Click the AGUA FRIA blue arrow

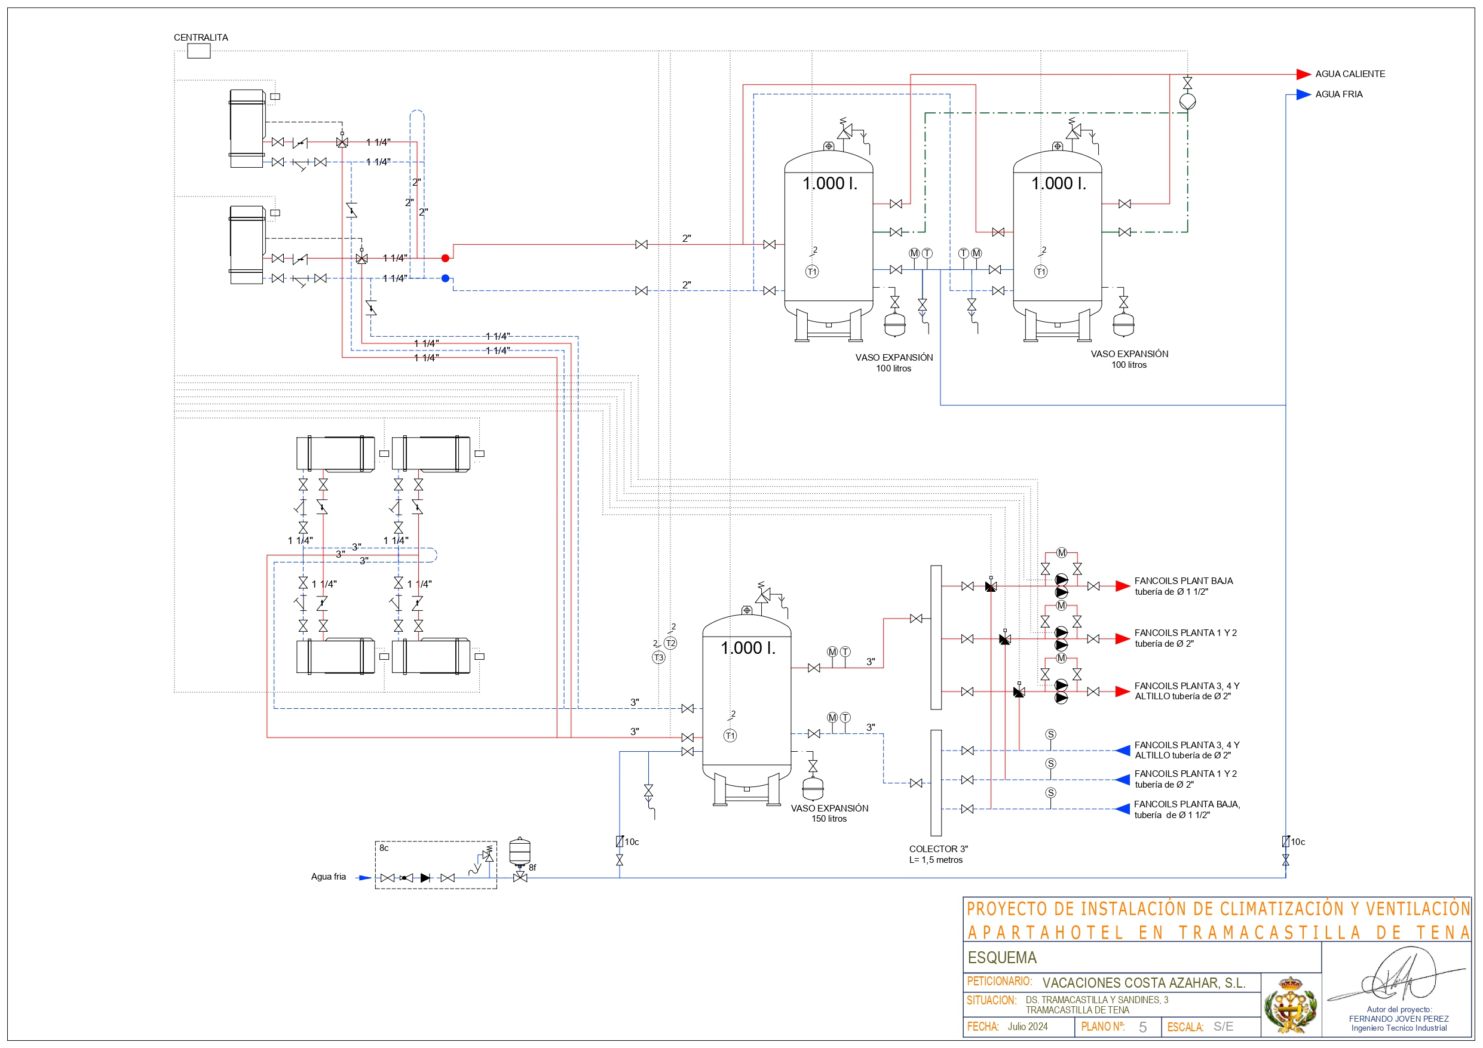(1303, 94)
